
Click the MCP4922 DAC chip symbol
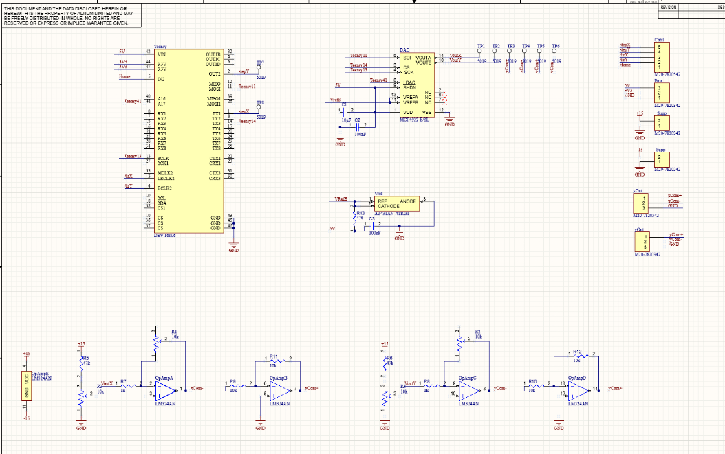(x=416, y=85)
